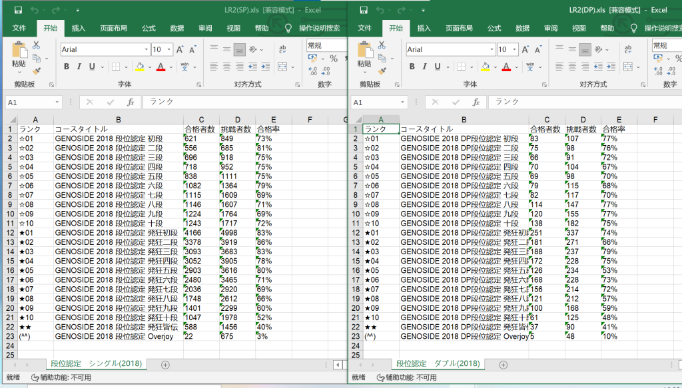
Task: Open the Name Box dropdown arrow in LR2(SP)
Action: pos(57,102)
